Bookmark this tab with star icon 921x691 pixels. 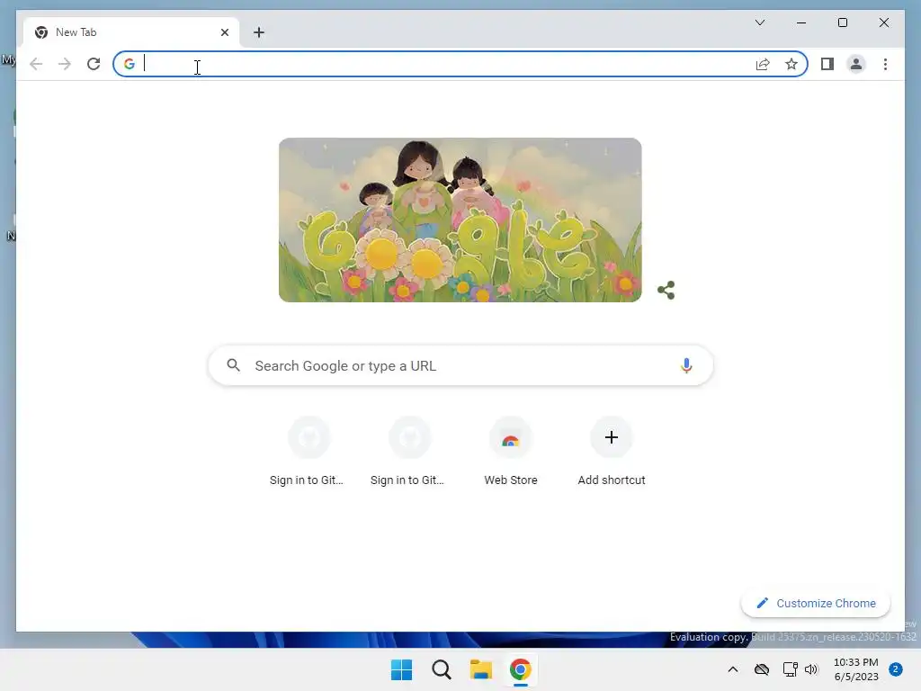(791, 64)
